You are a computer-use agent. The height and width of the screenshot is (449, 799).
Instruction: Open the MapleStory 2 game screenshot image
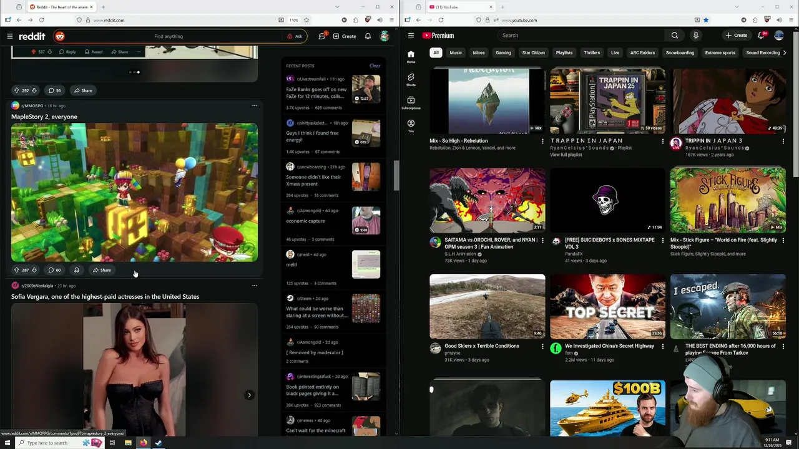coord(134,192)
